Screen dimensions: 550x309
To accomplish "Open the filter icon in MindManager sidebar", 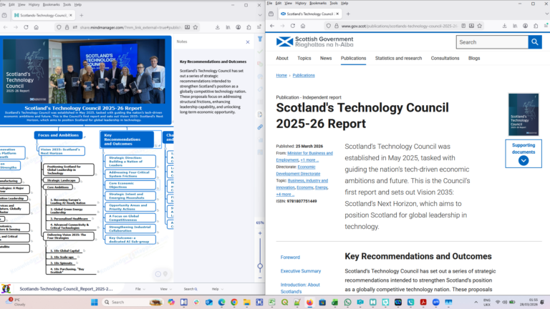I will pyautogui.click(x=260, y=39).
